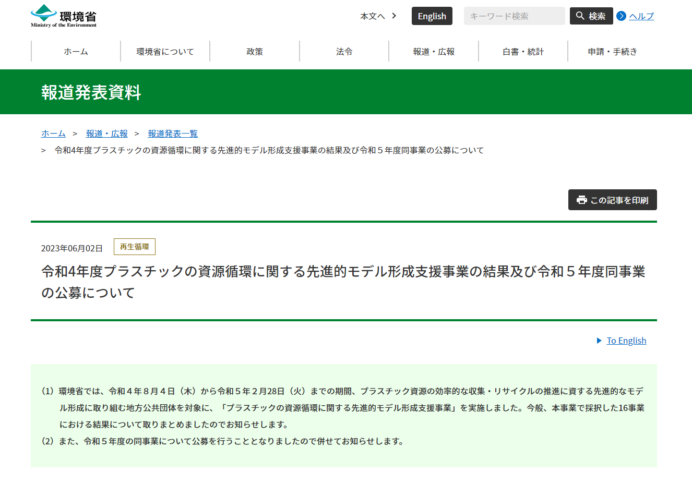Jump to main text via 本文へ chevron
The width and height of the screenshot is (692, 484).
394,16
